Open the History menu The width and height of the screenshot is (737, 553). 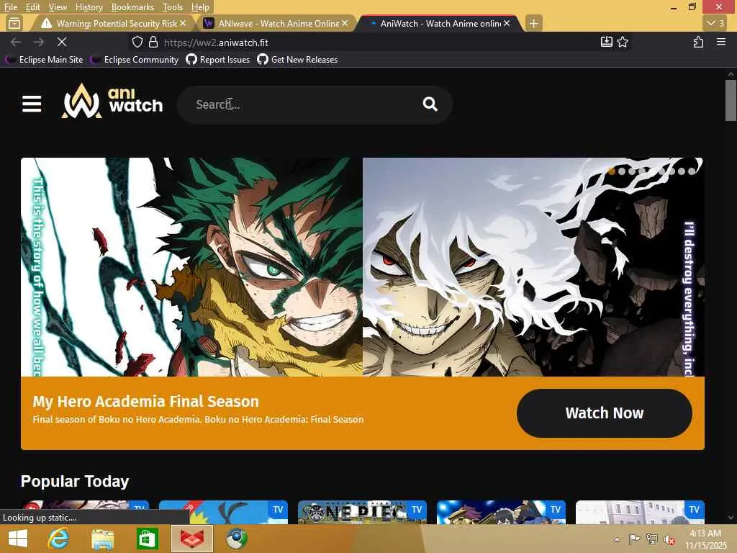tap(89, 7)
